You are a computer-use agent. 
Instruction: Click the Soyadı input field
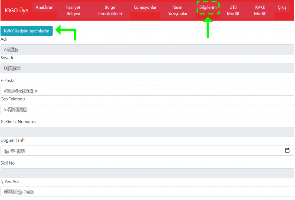pyautogui.click(x=147, y=68)
